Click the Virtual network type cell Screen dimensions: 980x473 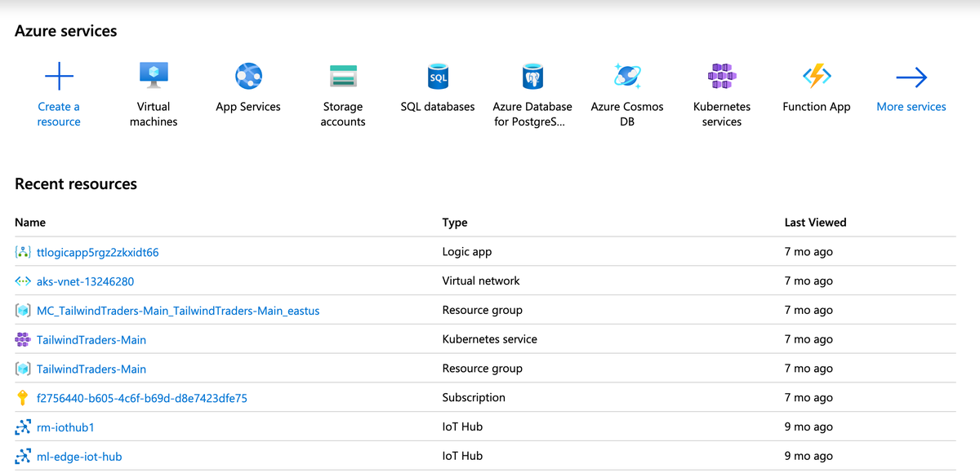click(481, 281)
